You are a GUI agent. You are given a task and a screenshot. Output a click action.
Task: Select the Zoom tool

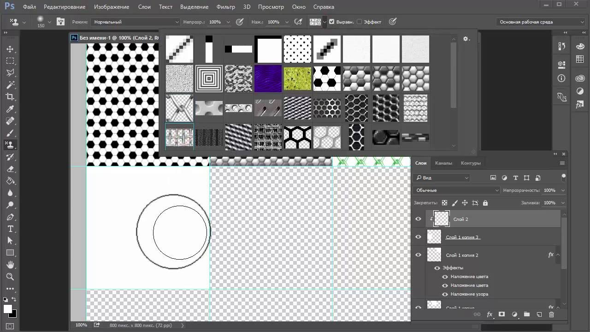(x=10, y=277)
